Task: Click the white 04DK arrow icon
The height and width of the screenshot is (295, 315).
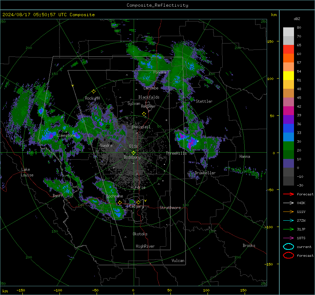Action: [288, 203]
